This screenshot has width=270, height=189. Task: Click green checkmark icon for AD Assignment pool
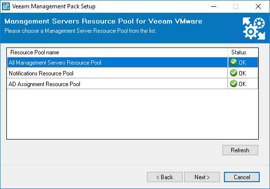(234, 84)
